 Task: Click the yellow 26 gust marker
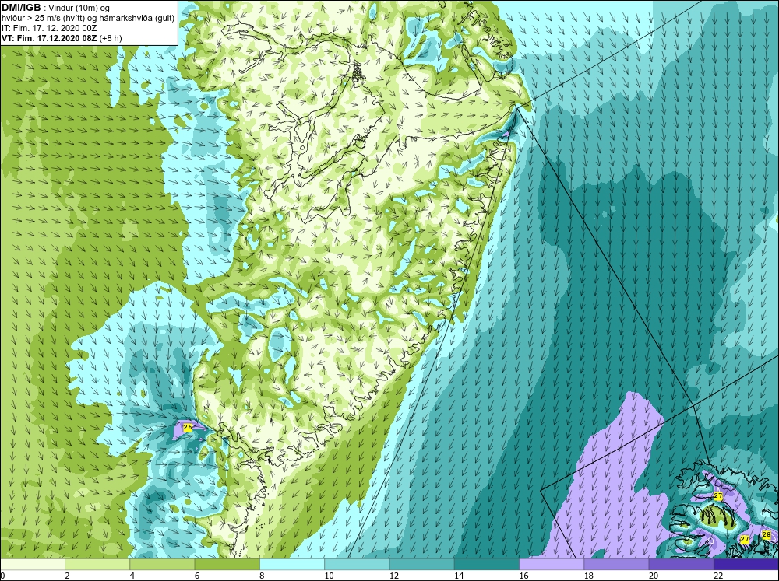coord(187,427)
